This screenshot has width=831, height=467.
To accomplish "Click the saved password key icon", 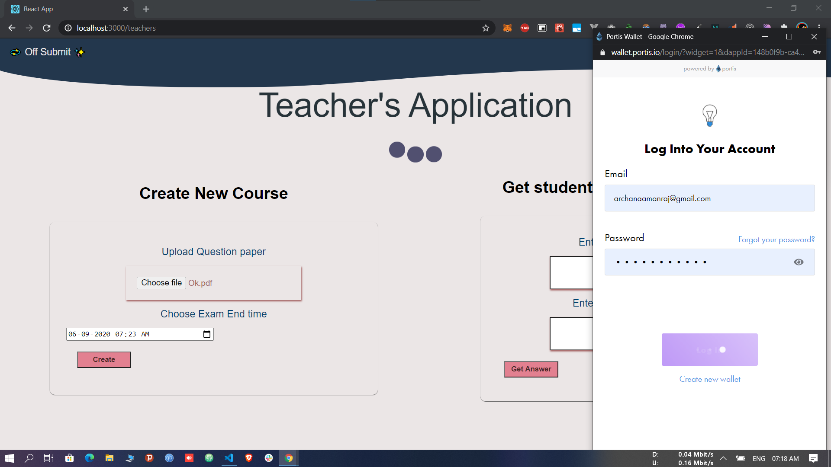I will 817,52.
